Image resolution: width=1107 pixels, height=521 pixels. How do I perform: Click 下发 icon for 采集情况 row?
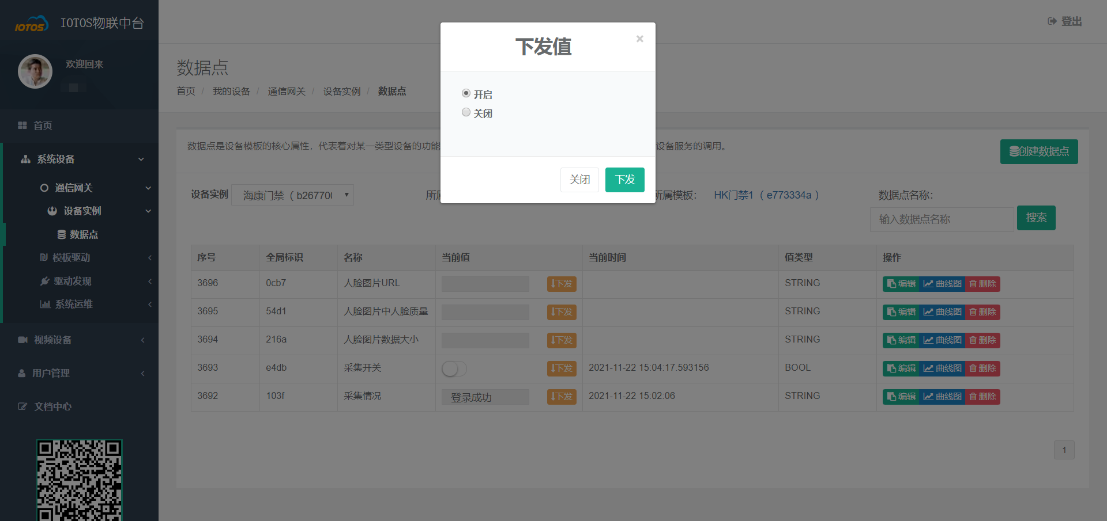(x=561, y=397)
